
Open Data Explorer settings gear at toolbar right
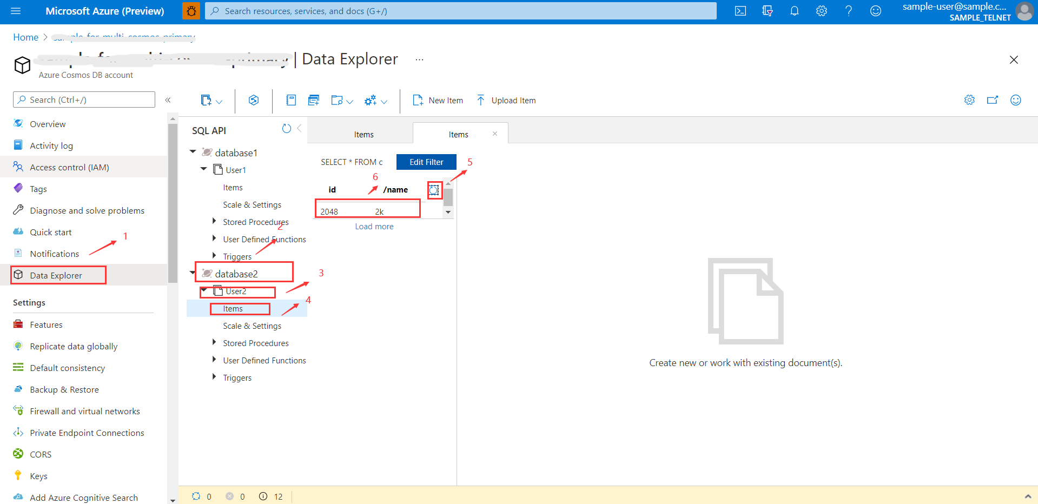pos(969,100)
